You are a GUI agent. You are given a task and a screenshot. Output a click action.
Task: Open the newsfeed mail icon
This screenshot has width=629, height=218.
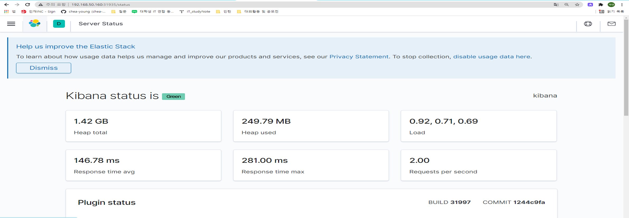(612, 24)
